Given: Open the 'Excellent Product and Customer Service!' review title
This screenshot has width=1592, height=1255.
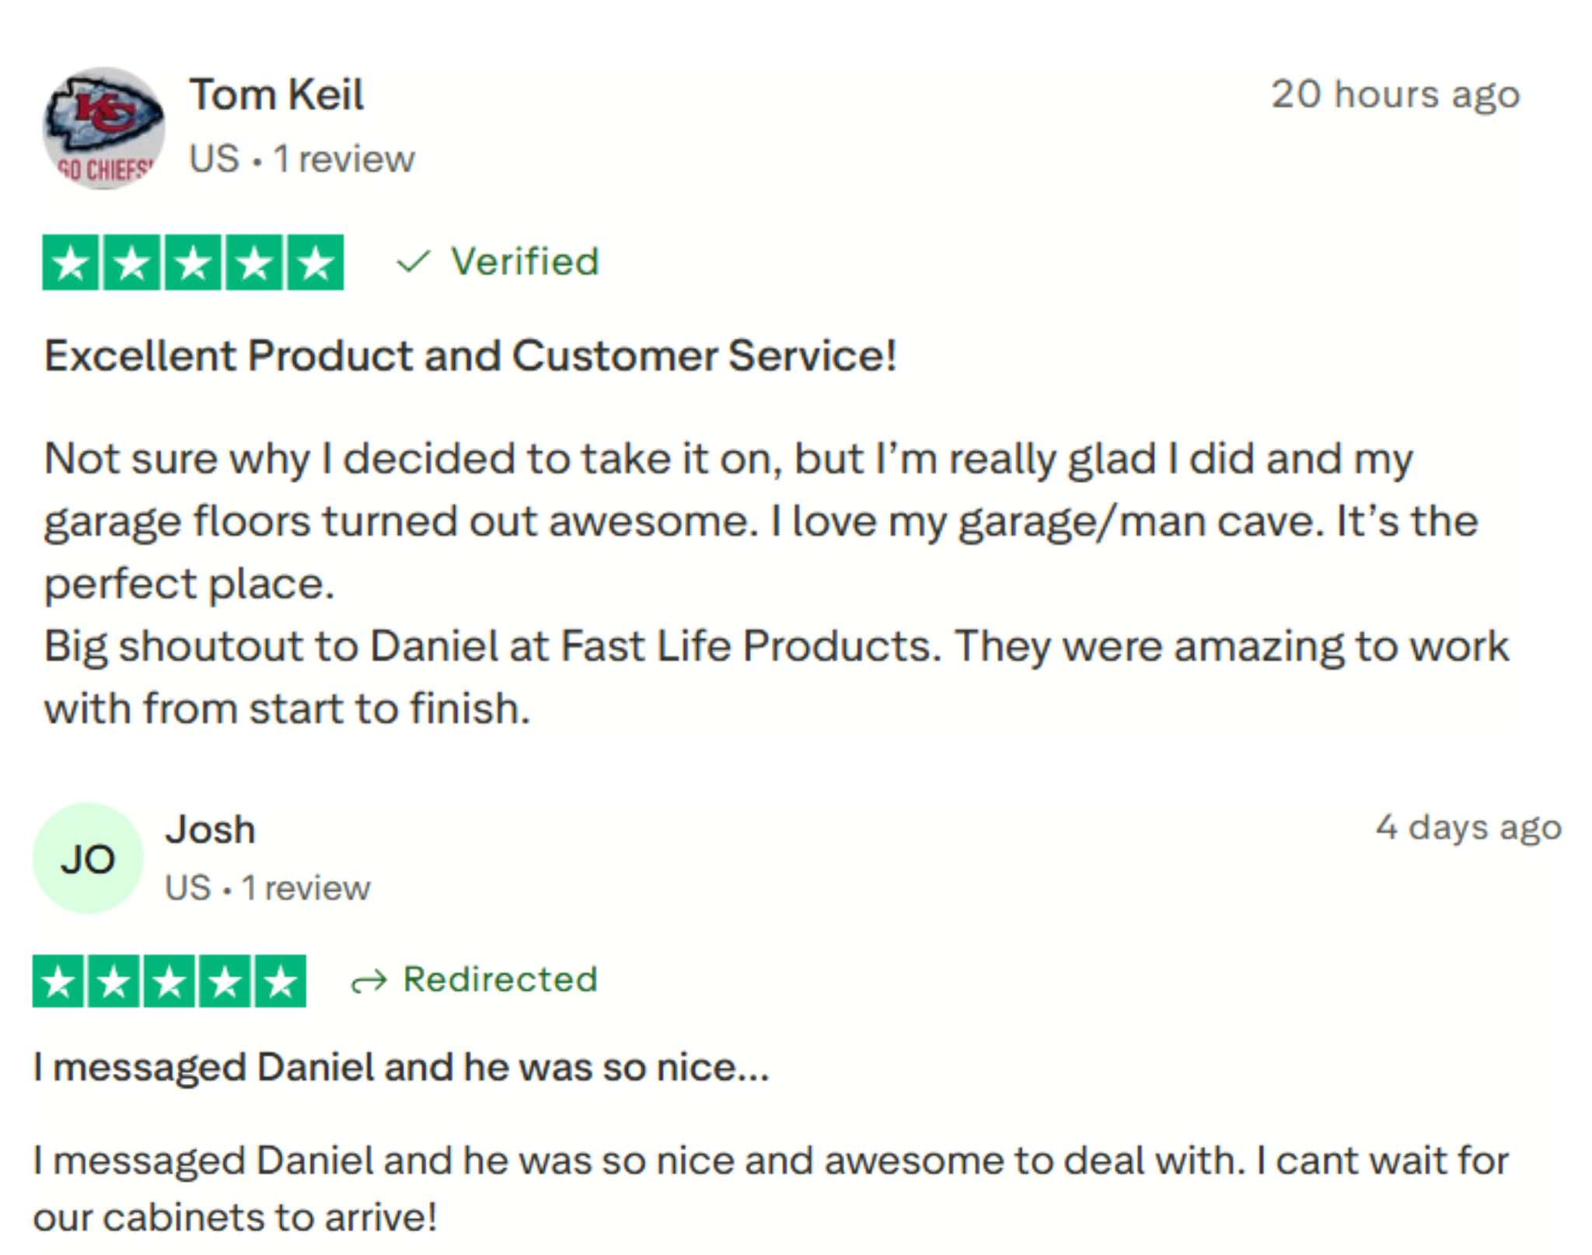Looking at the screenshot, I should point(470,356).
